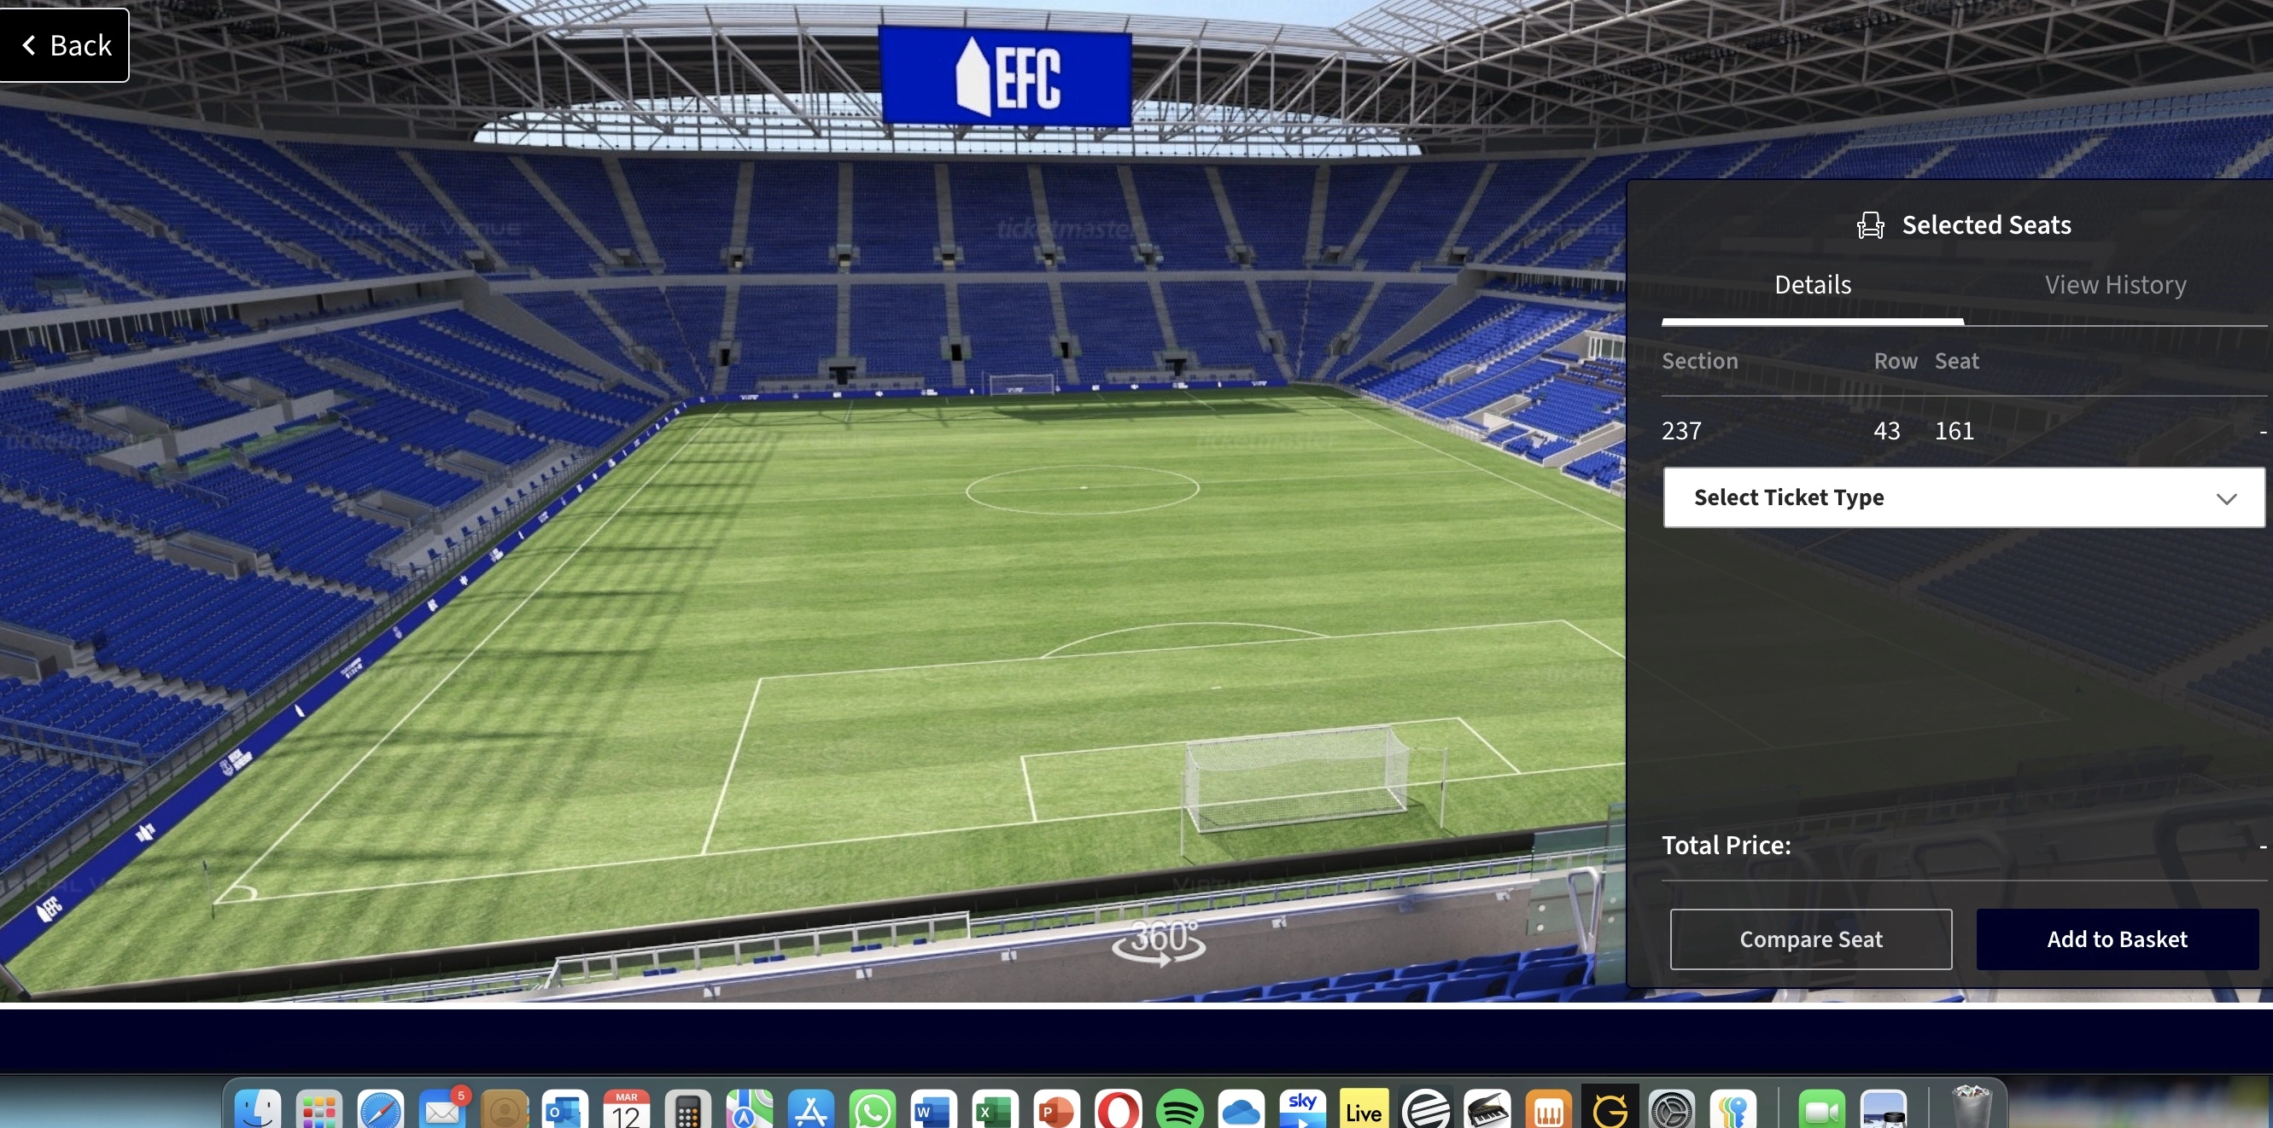The width and height of the screenshot is (2273, 1128).
Task: Click the Back button
Action: pos(64,45)
